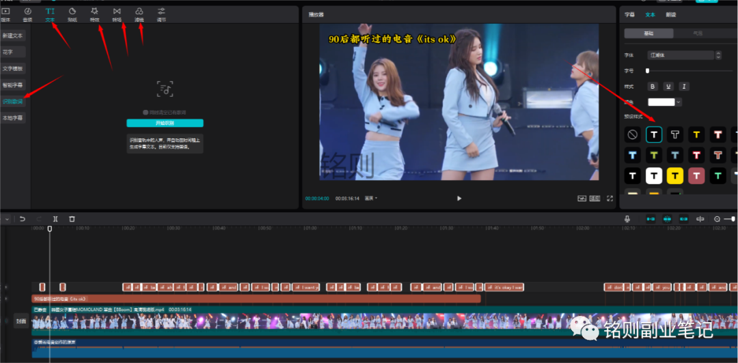
Task: Toggle underline text style U
Action: tap(668, 87)
